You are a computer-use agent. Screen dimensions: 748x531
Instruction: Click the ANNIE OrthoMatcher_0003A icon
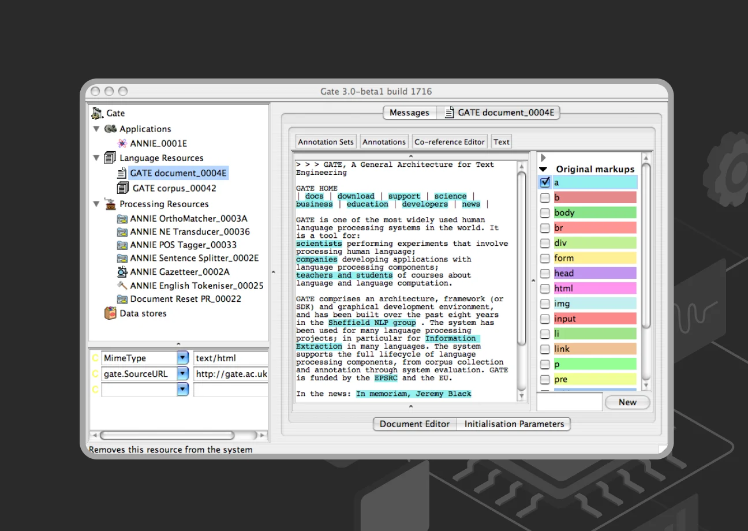pos(122,219)
